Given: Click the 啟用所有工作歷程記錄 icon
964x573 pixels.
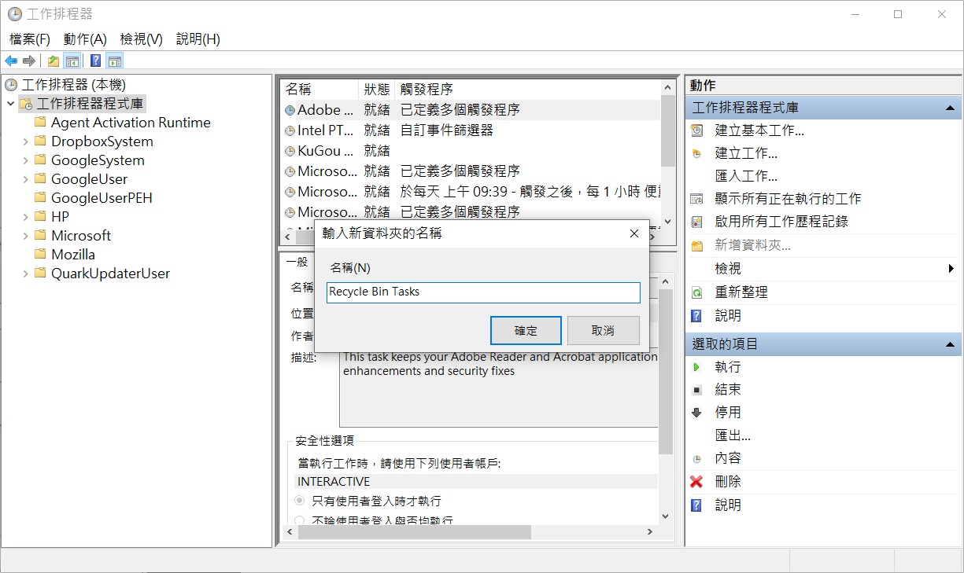Looking at the screenshot, I should click(696, 222).
